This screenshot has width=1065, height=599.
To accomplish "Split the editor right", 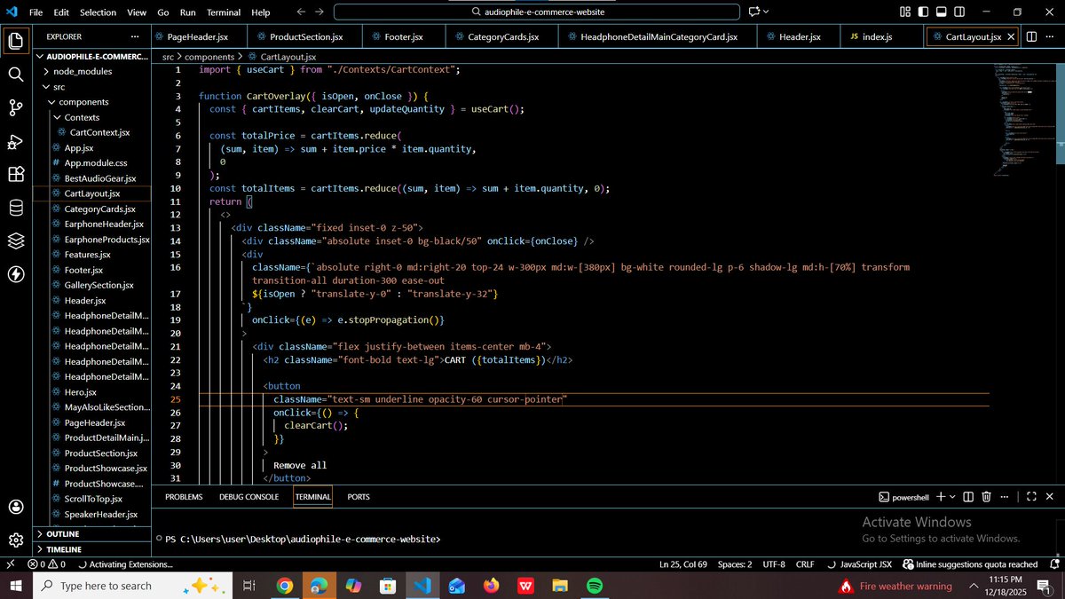I will (x=1031, y=36).
